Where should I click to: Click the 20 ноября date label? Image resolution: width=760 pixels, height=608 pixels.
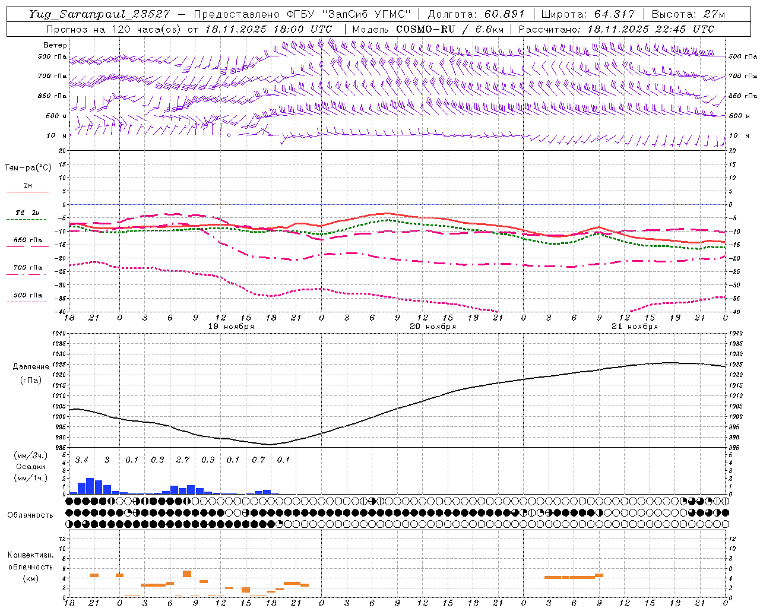(x=433, y=327)
